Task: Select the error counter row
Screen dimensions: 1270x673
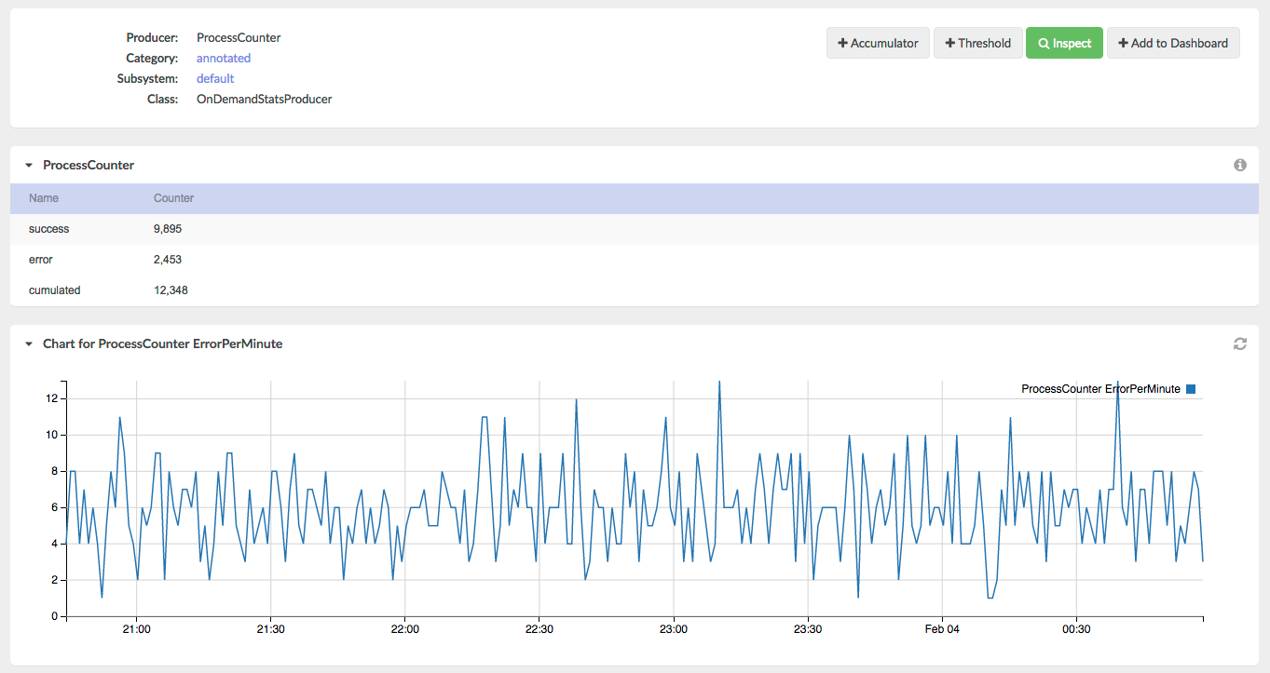Action: click(635, 260)
